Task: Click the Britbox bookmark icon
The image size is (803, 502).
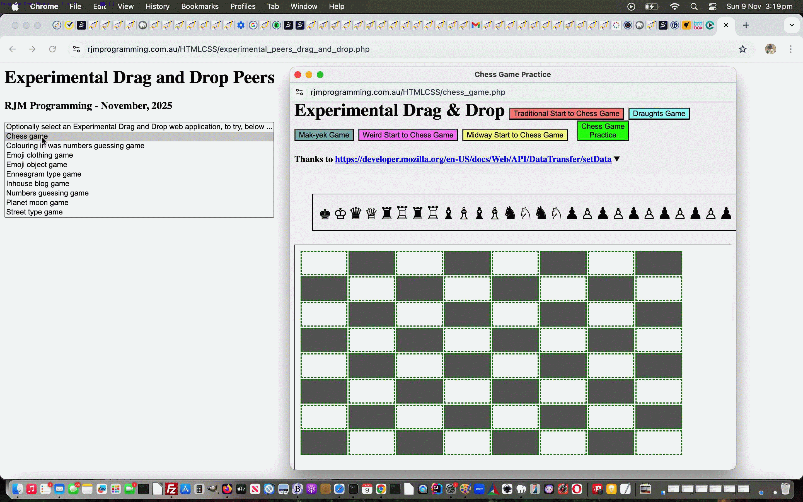Action: click(x=698, y=25)
